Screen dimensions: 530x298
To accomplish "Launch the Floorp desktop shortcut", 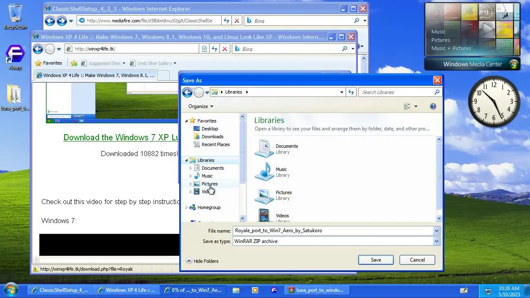I will tap(15, 57).
